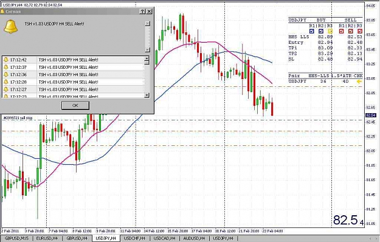Image resolution: width=380 pixels, height=242 pixels.
Task: Click the HH5-LL5 value 36
Action: click(323, 81)
